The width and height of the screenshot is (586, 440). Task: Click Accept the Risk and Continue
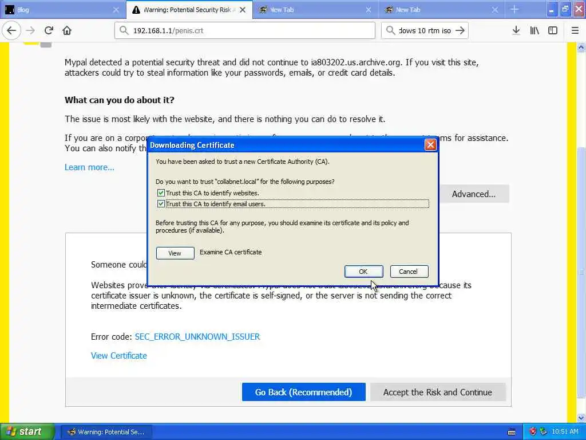click(438, 392)
